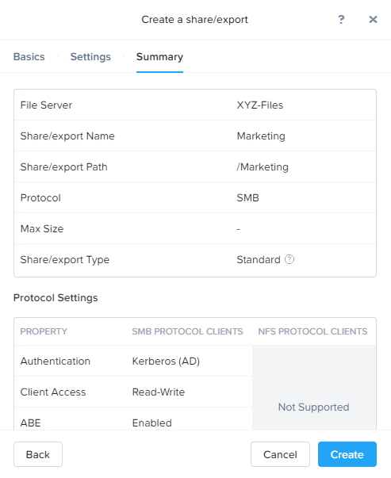The width and height of the screenshot is (391, 478).
Task: Click the Marketing share name value
Action: (x=261, y=136)
